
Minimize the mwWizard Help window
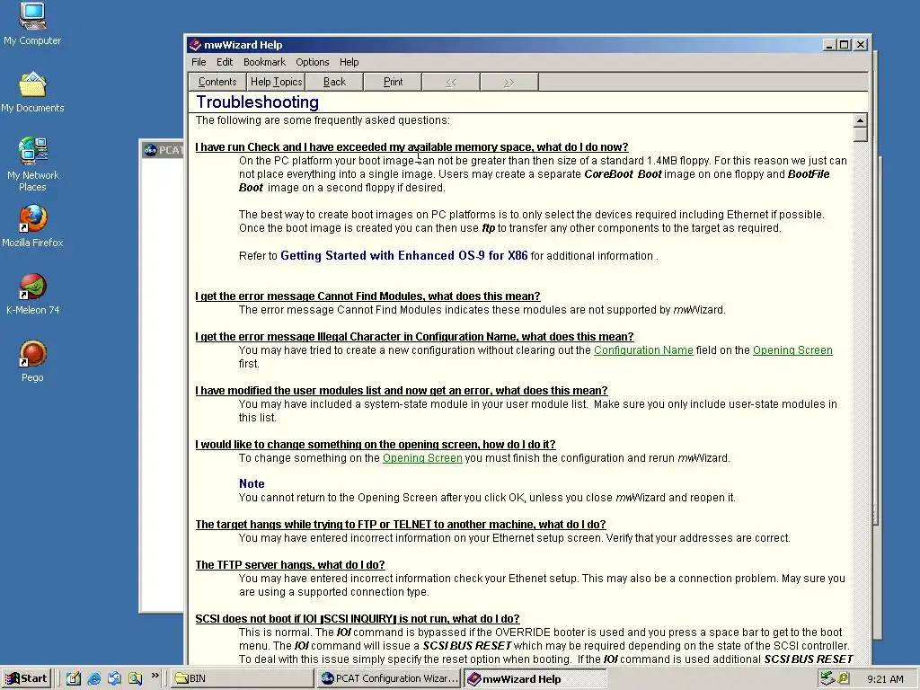coord(829,45)
